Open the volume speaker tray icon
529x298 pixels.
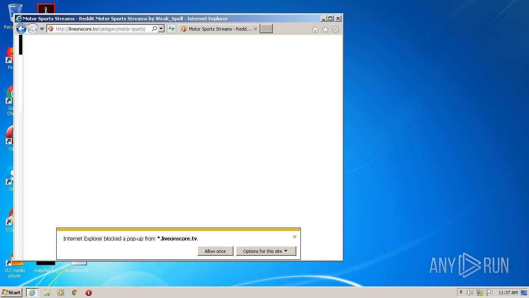[x=470, y=293]
